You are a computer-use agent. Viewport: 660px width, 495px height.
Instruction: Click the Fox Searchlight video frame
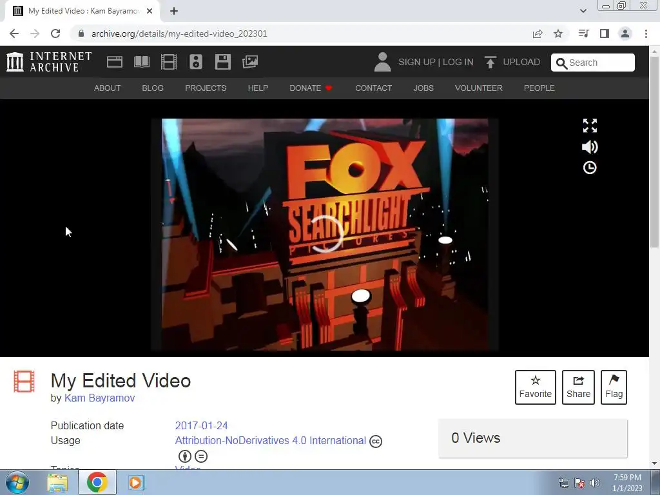click(325, 235)
